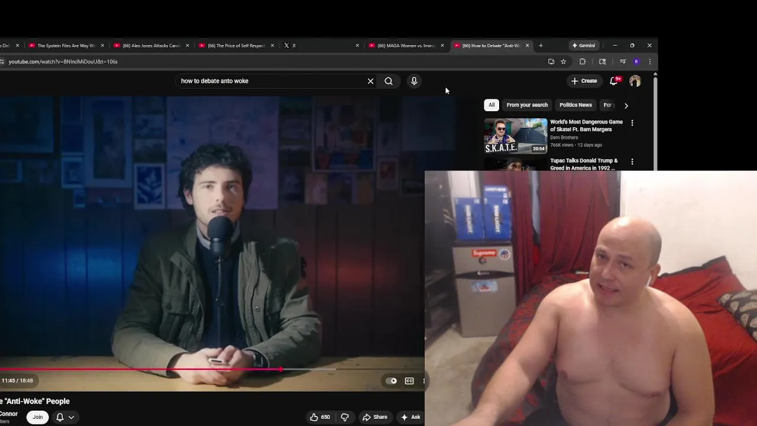The image size is (757, 426).
Task: Click the youtube.com address bar
Action: point(272,62)
